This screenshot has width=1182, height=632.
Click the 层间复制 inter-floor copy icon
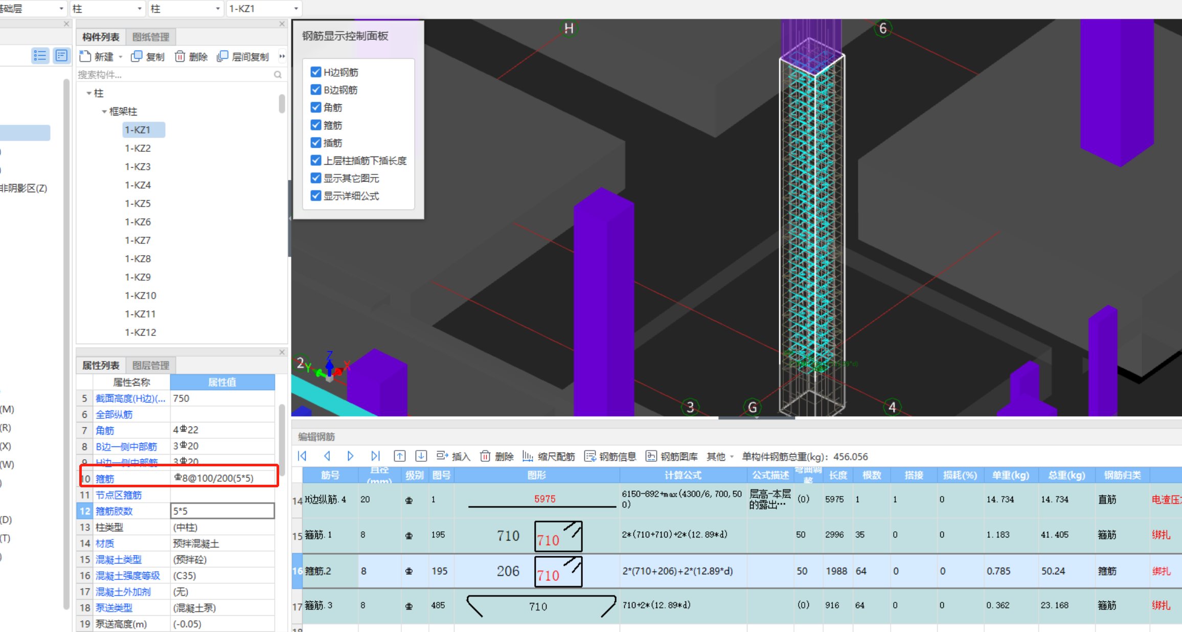(222, 56)
